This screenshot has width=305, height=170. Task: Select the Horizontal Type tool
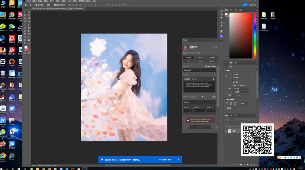[x=25, y=37]
